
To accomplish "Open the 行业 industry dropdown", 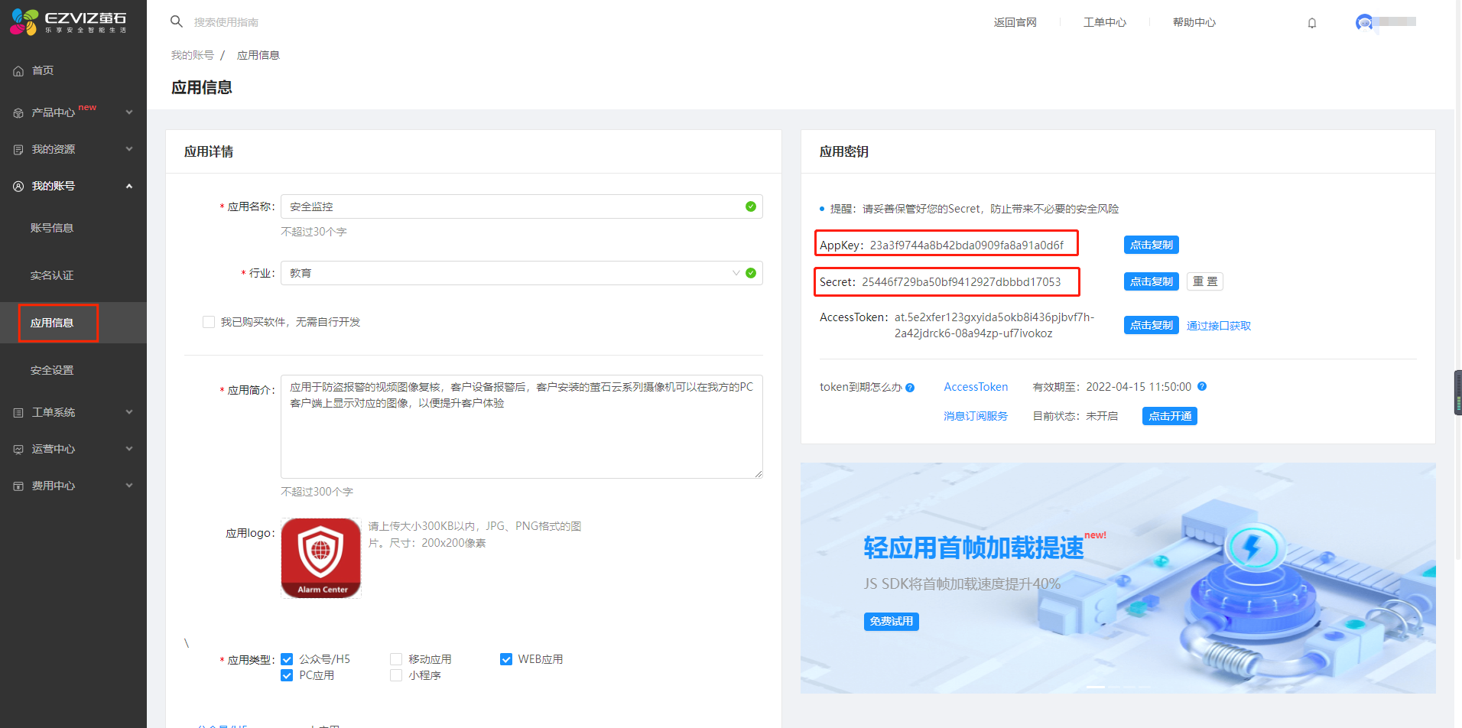I will coord(521,273).
